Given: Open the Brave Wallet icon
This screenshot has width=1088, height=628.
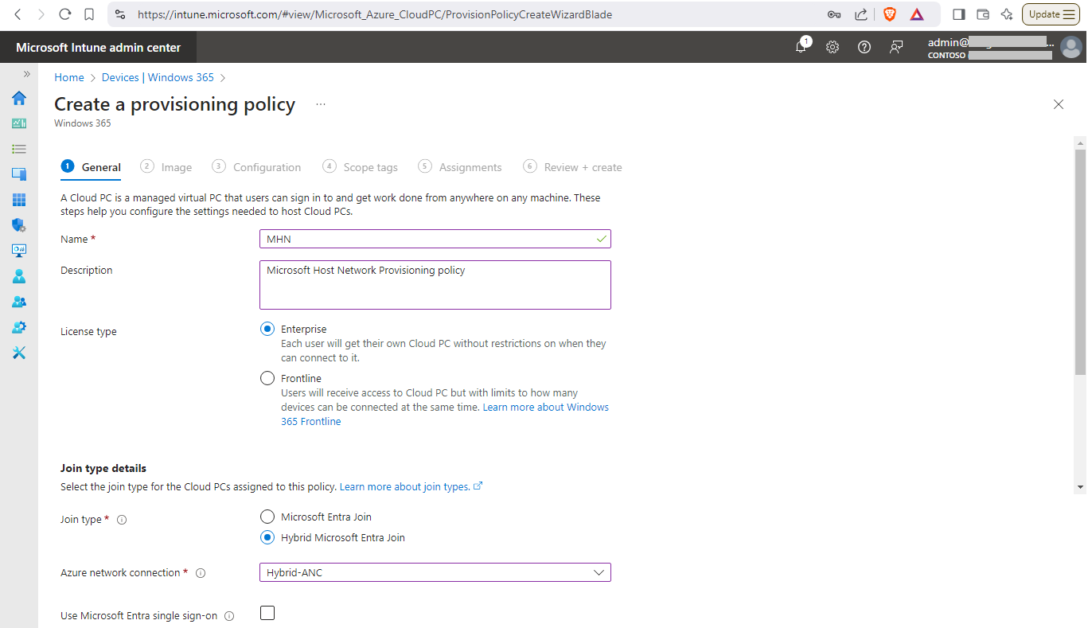Looking at the screenshot, I should (983, 14).
